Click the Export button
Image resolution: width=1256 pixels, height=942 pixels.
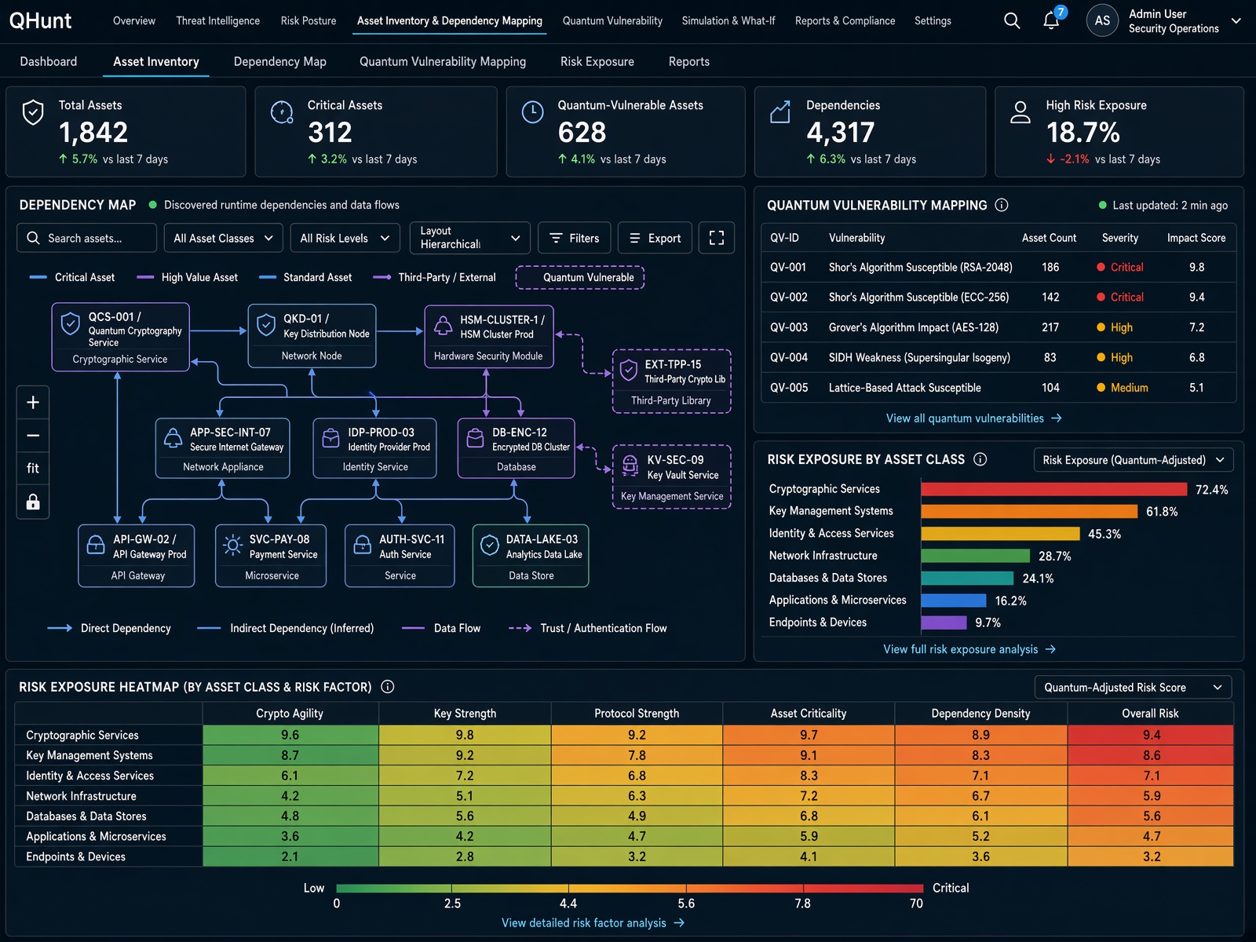(x=655, y=238)
